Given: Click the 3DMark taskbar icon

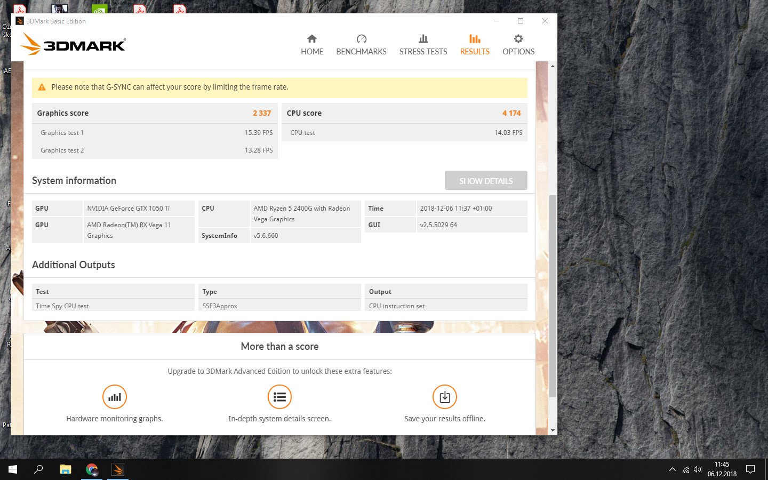Looking at the screenshot, I should click(118, 469).
